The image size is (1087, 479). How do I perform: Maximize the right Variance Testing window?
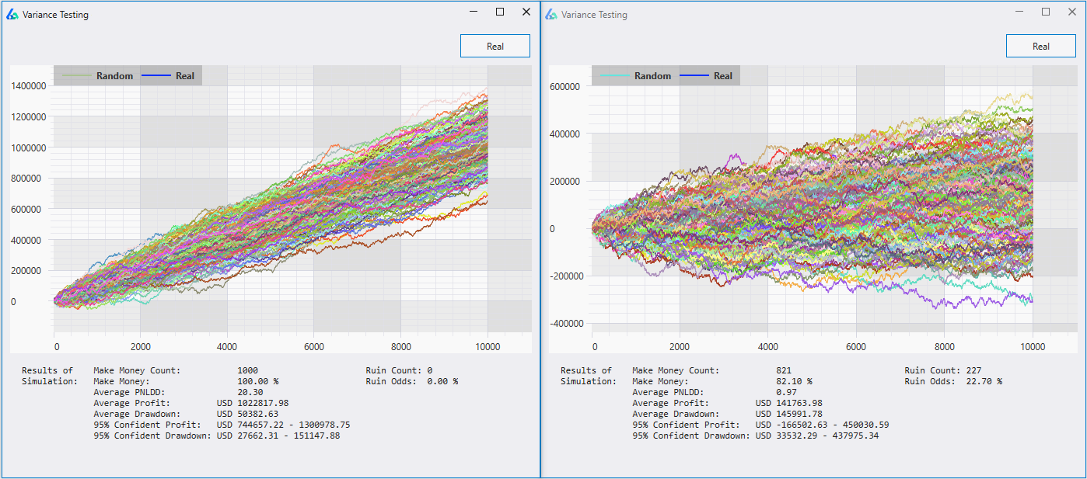point(1046,12)
